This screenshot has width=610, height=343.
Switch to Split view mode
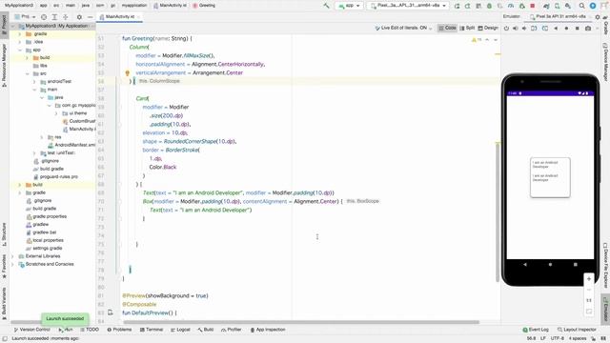[467, 28]
